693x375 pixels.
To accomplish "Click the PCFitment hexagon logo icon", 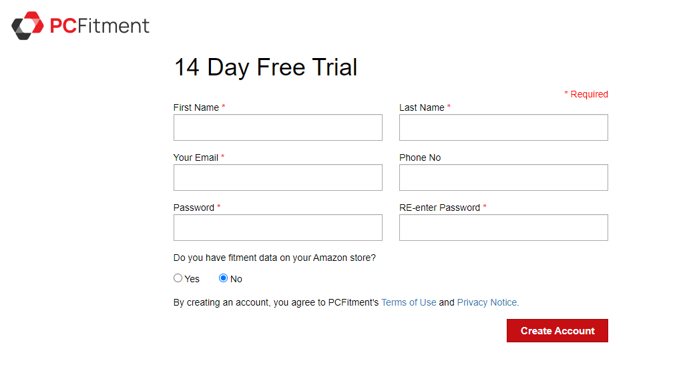I will point(27,26).
